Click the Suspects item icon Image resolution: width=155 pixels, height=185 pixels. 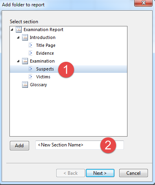pos(31,69)
